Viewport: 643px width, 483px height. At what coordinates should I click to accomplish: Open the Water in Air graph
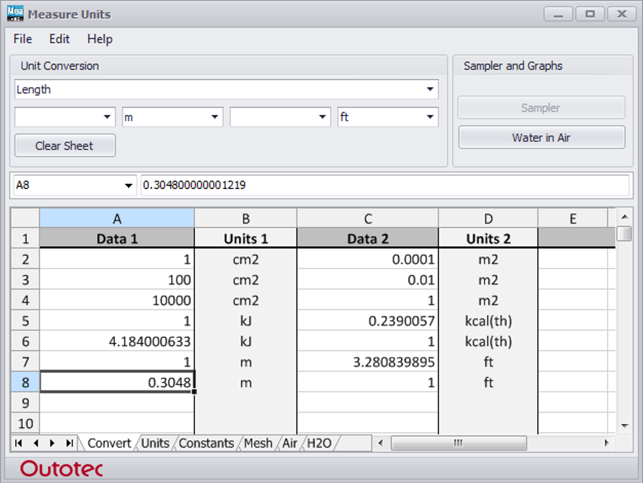[541, 137]
